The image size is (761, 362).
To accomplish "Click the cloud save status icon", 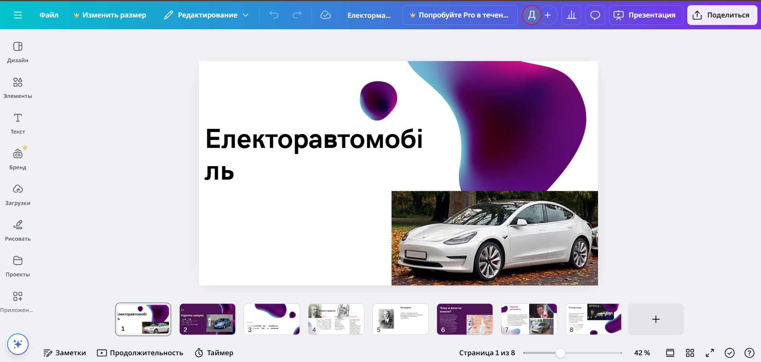I will click(326, 15).
